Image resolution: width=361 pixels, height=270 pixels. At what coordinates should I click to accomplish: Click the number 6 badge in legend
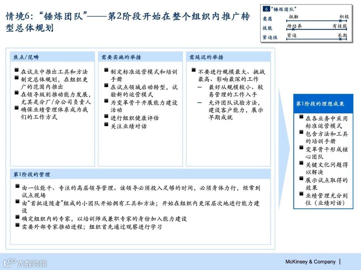click(266, 9)
